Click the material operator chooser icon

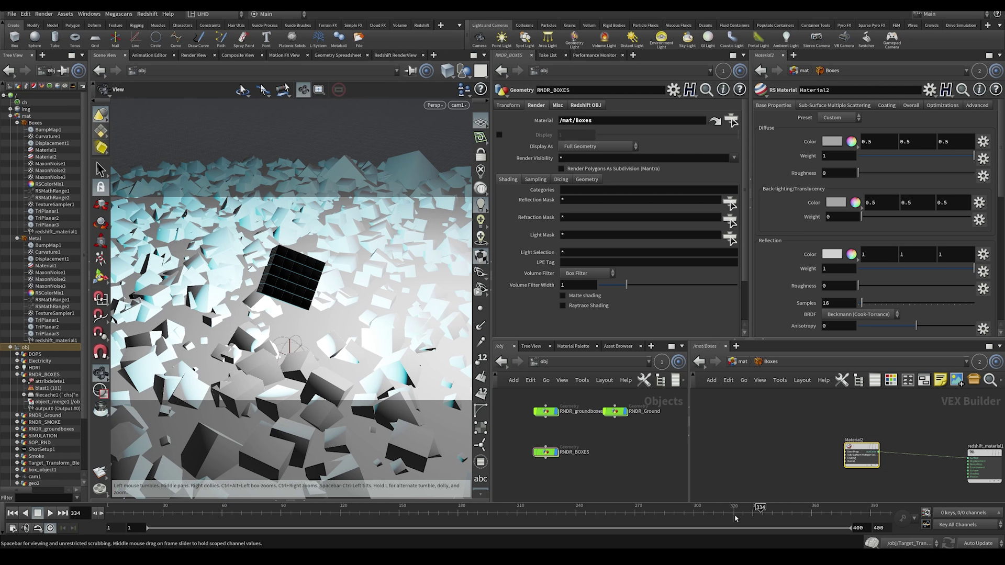[731, 121]
